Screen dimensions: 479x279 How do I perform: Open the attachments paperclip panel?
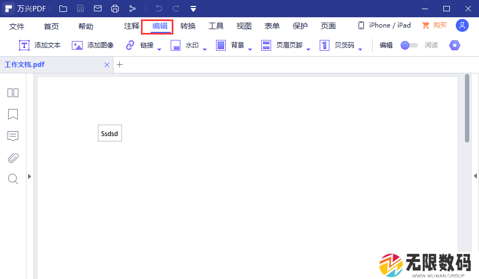13,158
